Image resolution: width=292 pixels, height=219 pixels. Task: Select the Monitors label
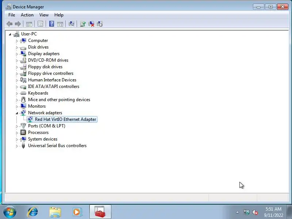click(x=37, y=106)
